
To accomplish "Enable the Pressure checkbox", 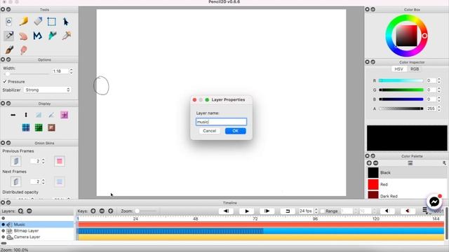I will (5, 82).
